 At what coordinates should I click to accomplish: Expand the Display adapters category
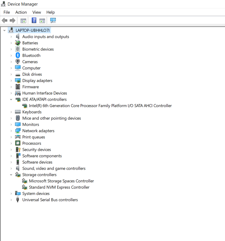coord(11,80)
